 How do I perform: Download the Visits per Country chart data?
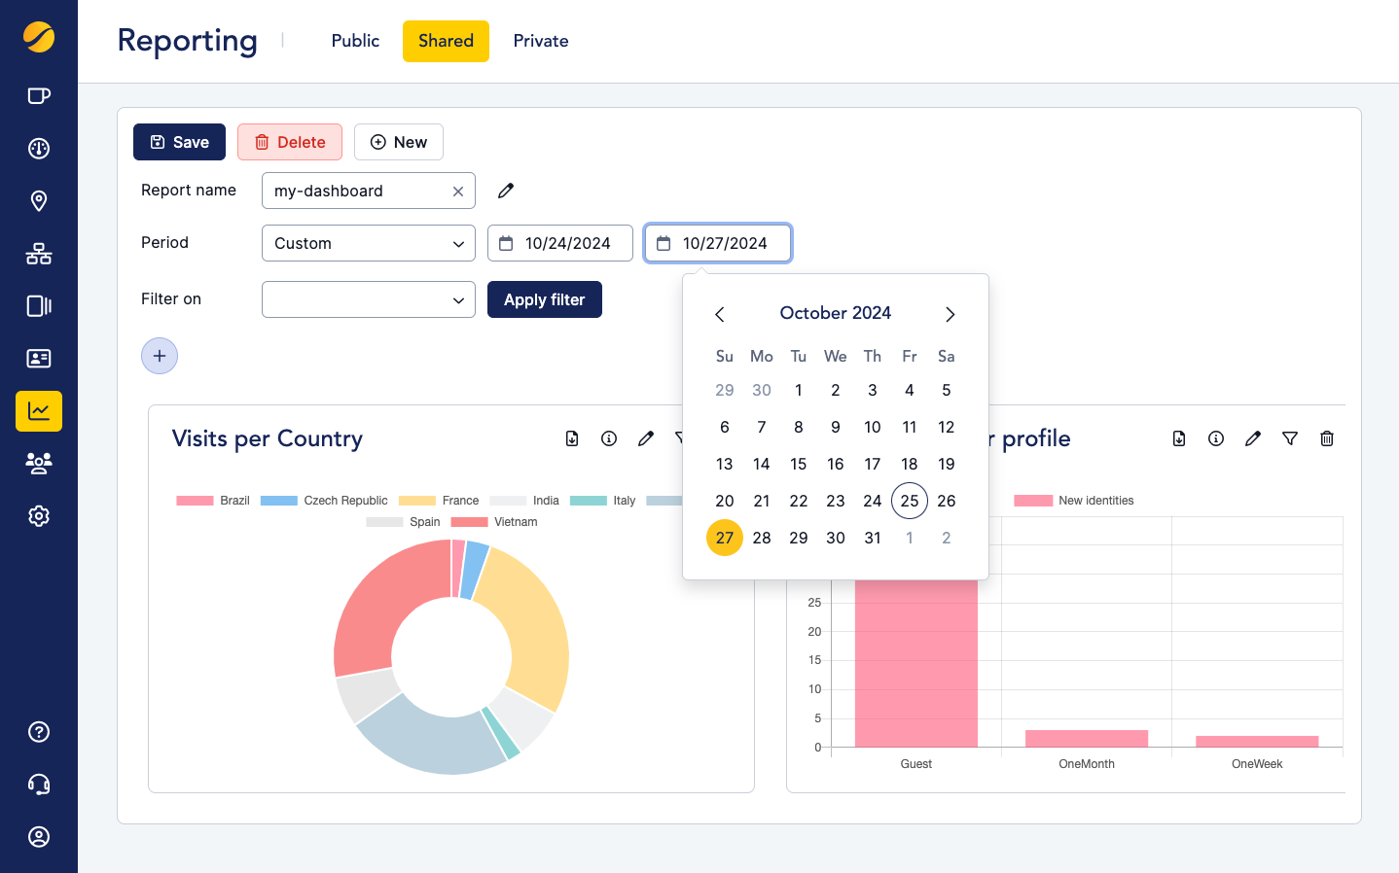(572, 438)
